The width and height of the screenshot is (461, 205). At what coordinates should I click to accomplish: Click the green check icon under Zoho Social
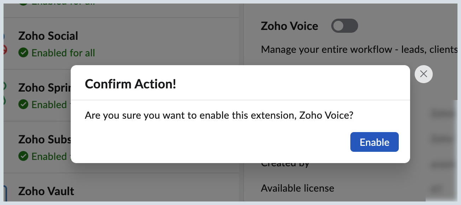coord(23,53)
